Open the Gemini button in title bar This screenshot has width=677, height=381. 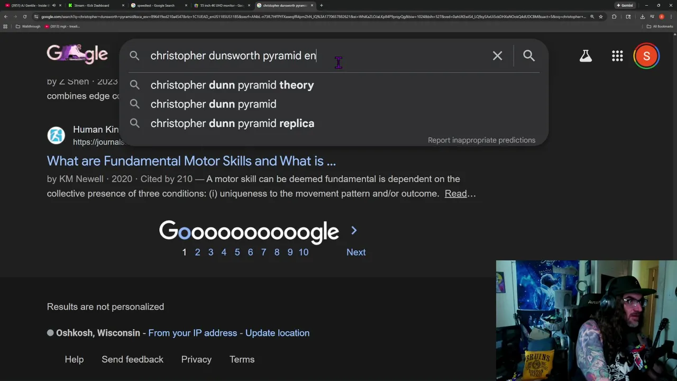point(625,5)
